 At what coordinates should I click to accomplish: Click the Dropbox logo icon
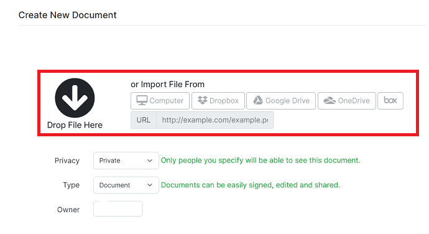pyautogui.click(x=203, y=100)
